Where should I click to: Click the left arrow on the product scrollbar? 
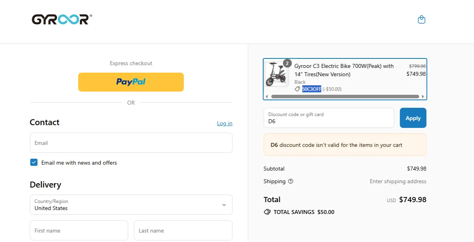[x=267, y=96]
